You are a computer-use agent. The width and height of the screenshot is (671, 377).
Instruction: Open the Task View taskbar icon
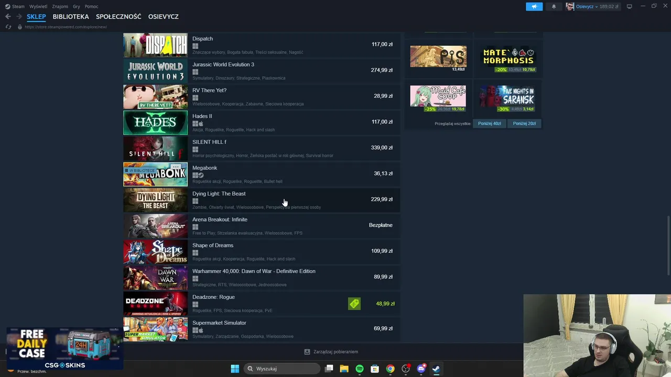pyautogui.click(x=329, y=369)
